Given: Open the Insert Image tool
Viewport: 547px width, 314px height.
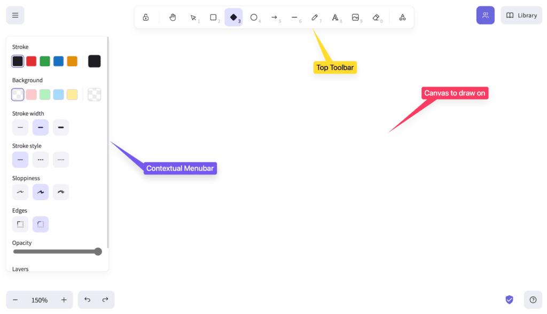Looking at the screenshot, I should pos(356,17).
